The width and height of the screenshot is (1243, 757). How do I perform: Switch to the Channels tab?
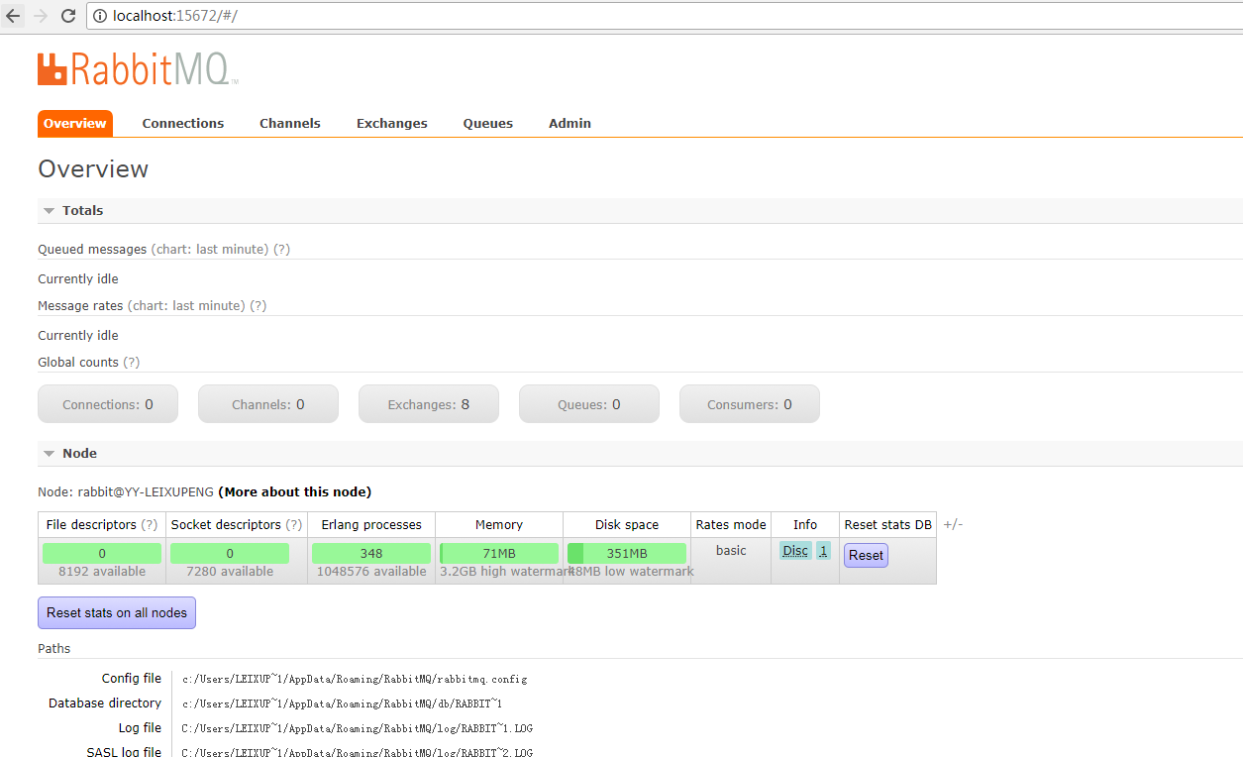[x=290, y=124]
